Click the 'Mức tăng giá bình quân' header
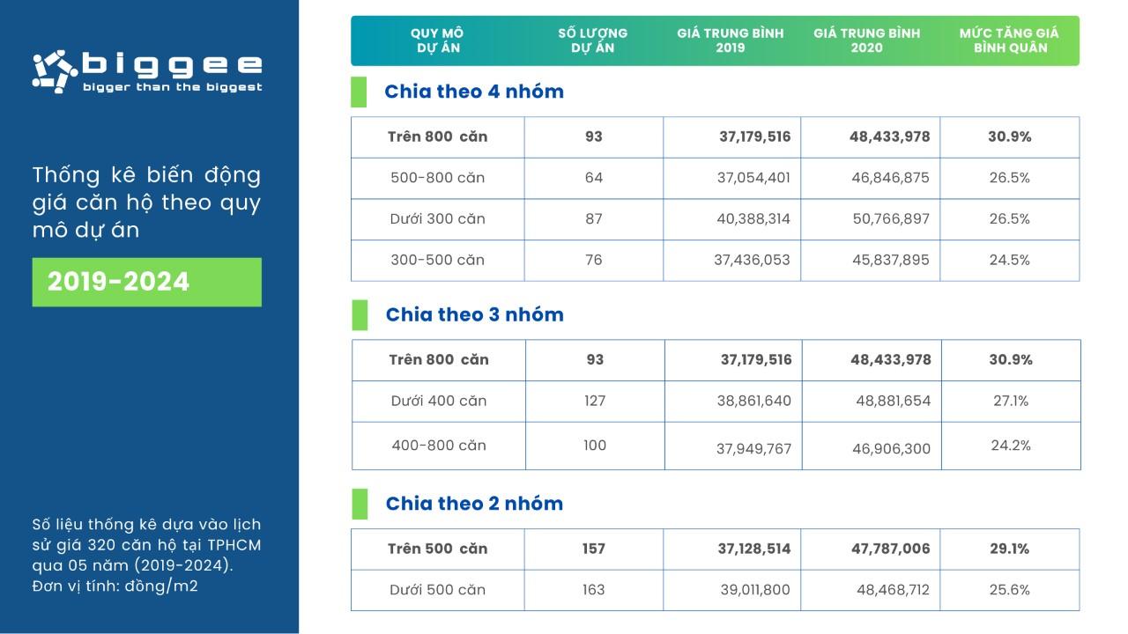1128x634 pixels. click(x=1009, y=41)
